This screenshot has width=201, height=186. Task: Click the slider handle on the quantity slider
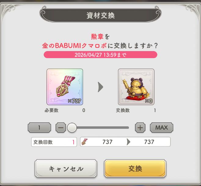pyautogui.click(x=72, y=128)
